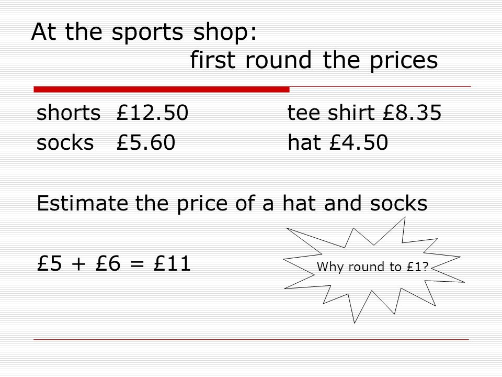The height and width of the screenshot is (377, 502).
Task: Click the subtitle 'first round the prices'
Action: coord(314,60)
